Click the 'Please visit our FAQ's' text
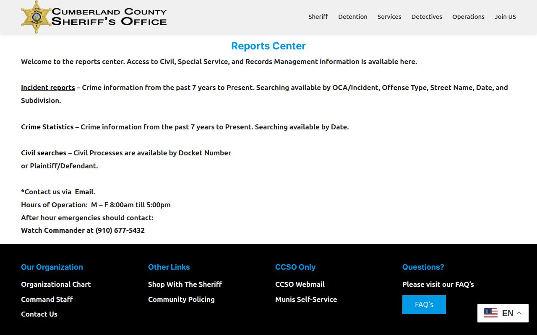Image resolution: width=537 pixels, height=335 pixels. pyautogui.click(x=438, y=284)
